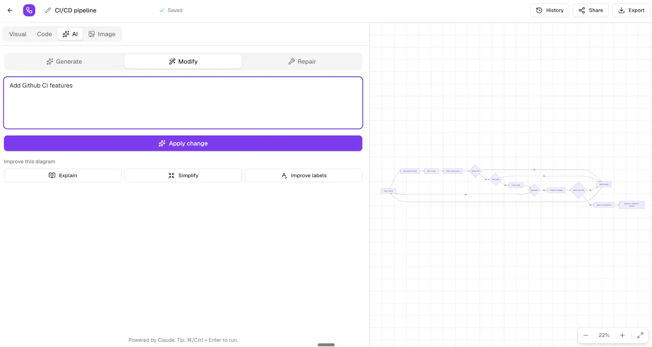Select the Notify author node
Viewport: 652px width, 347px height.
point(604,184)
